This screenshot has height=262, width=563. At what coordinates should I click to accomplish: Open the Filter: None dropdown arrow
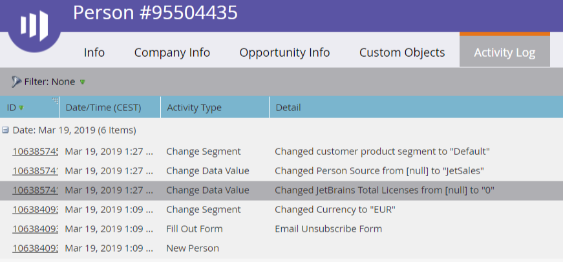83,82
